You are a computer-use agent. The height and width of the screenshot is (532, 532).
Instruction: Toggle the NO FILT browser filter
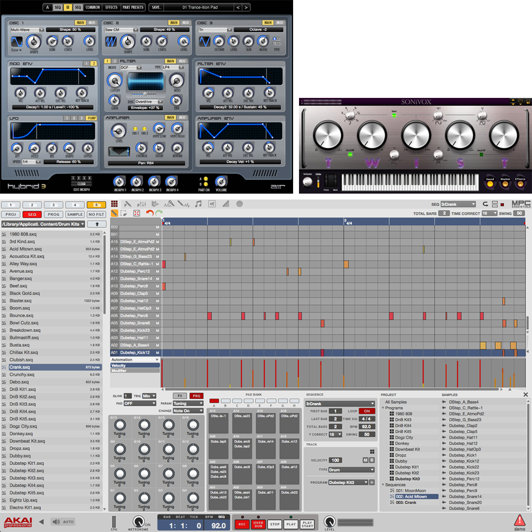[96, 214]
